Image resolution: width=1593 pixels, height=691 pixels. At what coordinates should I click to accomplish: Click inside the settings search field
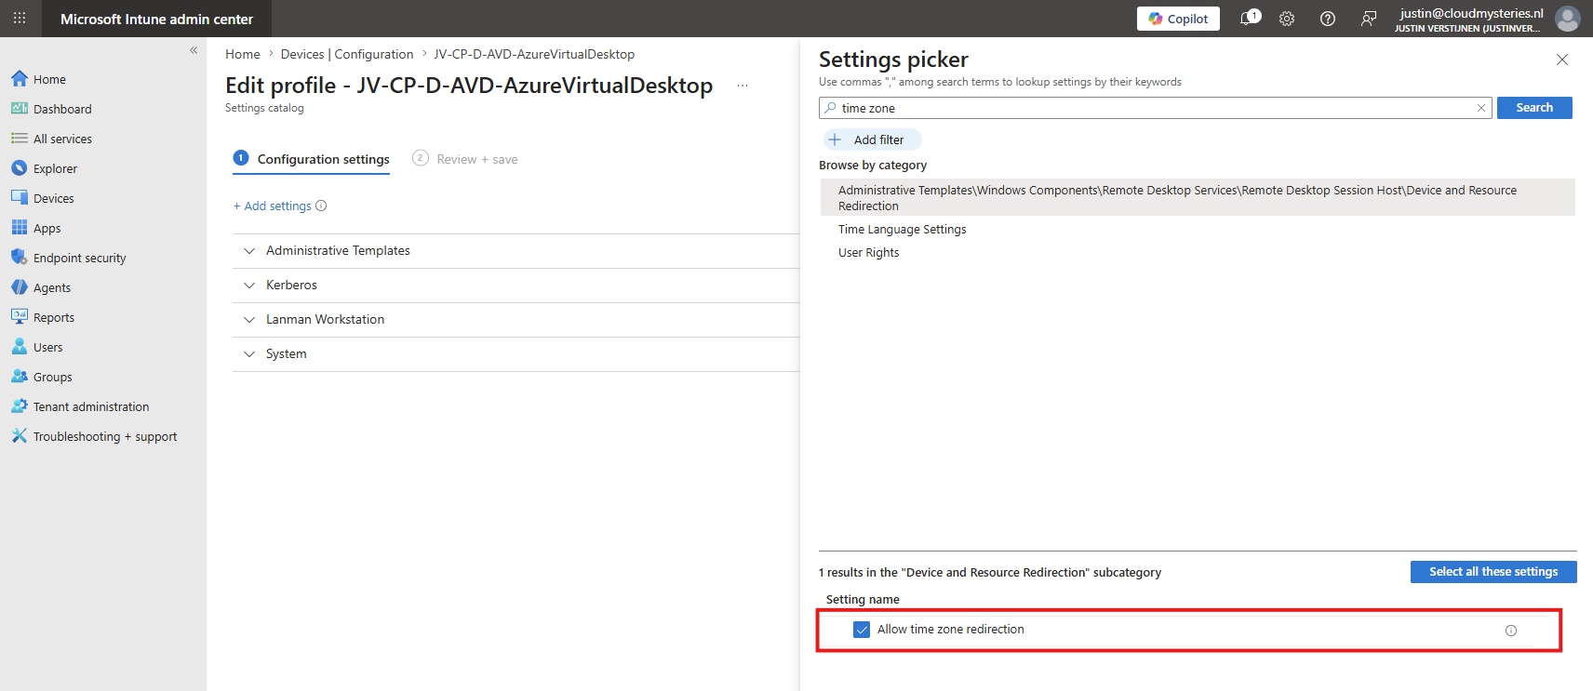[x=1155, y=108]
